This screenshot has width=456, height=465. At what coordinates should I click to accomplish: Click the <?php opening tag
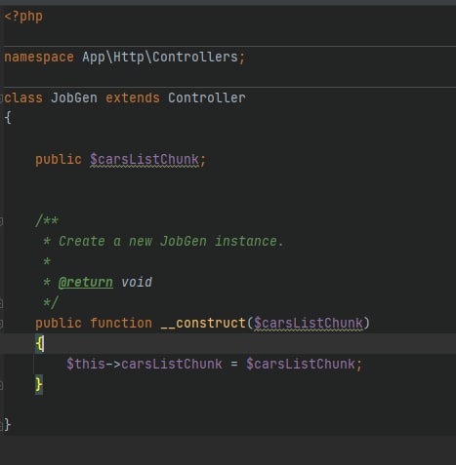tap(23, 17)
